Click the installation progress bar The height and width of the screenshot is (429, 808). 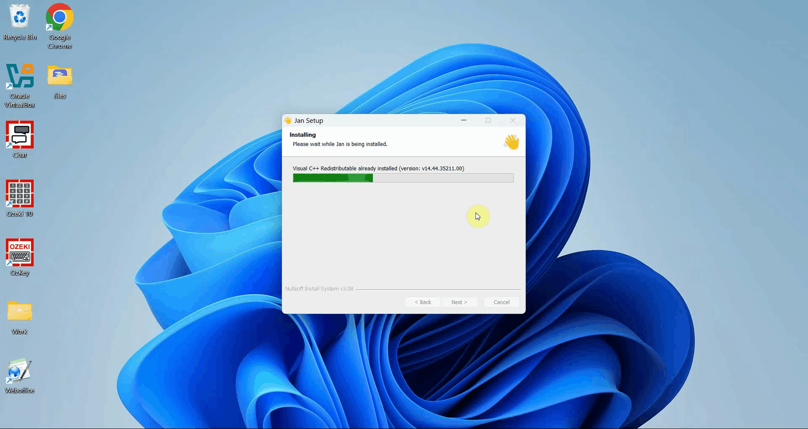point(403,178)
